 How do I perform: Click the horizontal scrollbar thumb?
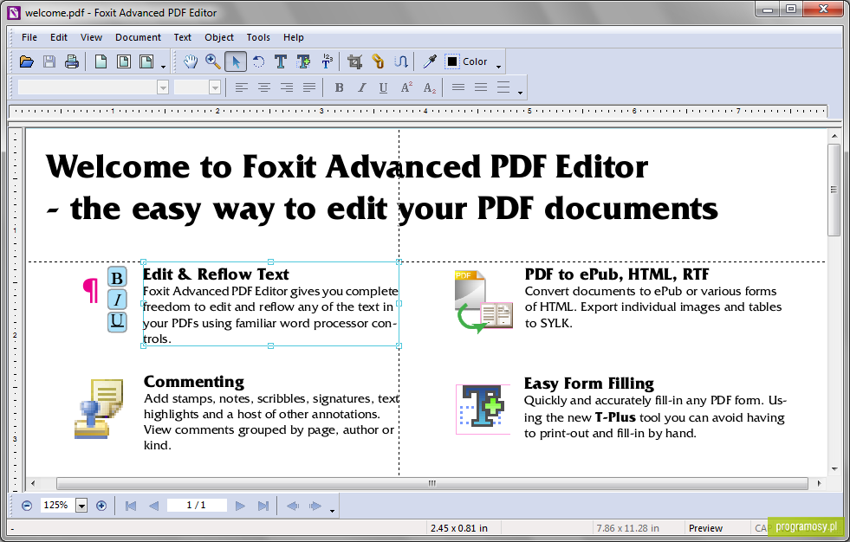[x=432, y=483]
